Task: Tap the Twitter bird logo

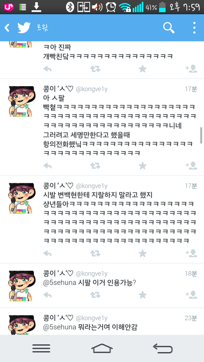Action: click(24, 28)
